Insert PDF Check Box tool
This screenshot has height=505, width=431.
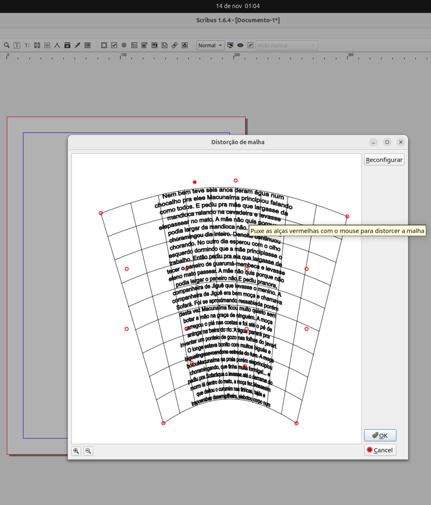coord(114,45)
